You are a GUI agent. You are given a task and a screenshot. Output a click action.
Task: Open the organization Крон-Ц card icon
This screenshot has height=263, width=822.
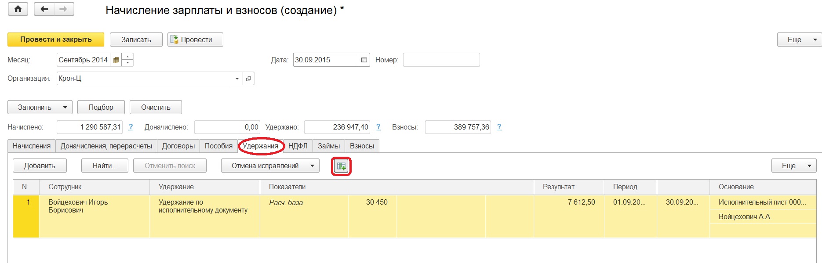(248, 79)
